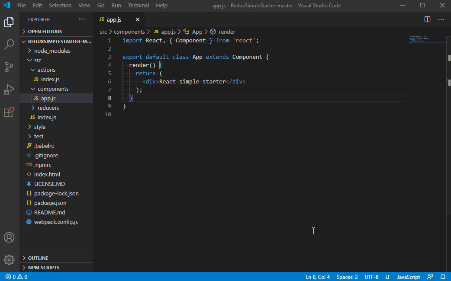Open the Go menu
Image resolution: width=451 pixels, height=281 pixels.
click(101, 6)
